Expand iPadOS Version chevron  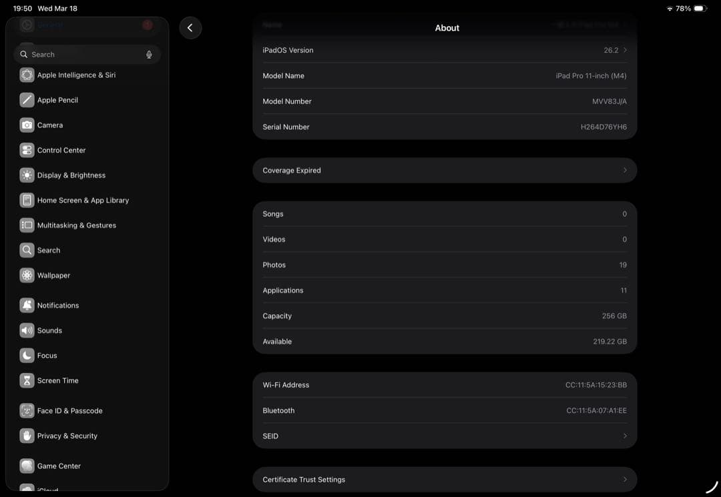pos(625,49)
